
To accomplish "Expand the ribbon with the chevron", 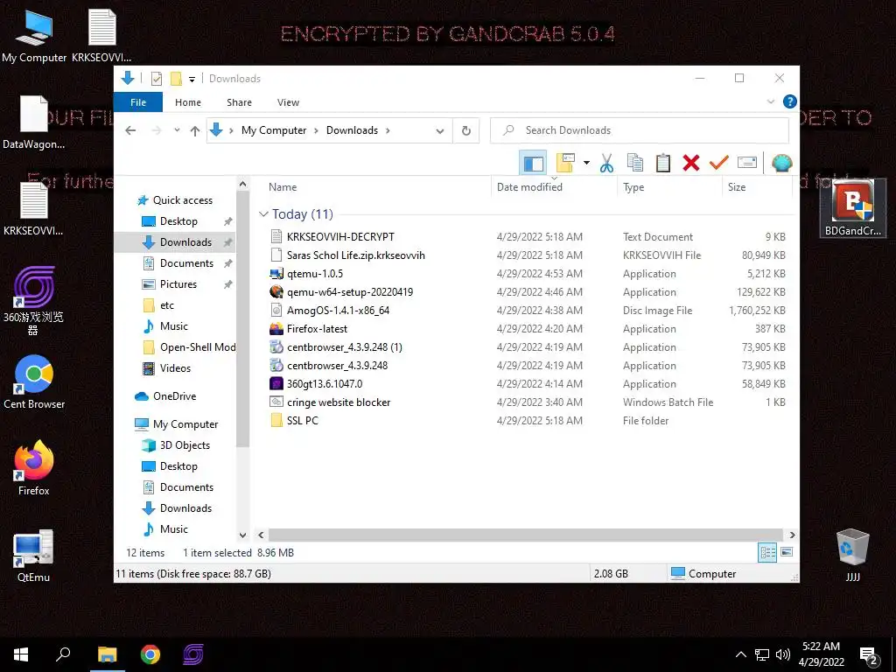I will click(x=771, y=101).
